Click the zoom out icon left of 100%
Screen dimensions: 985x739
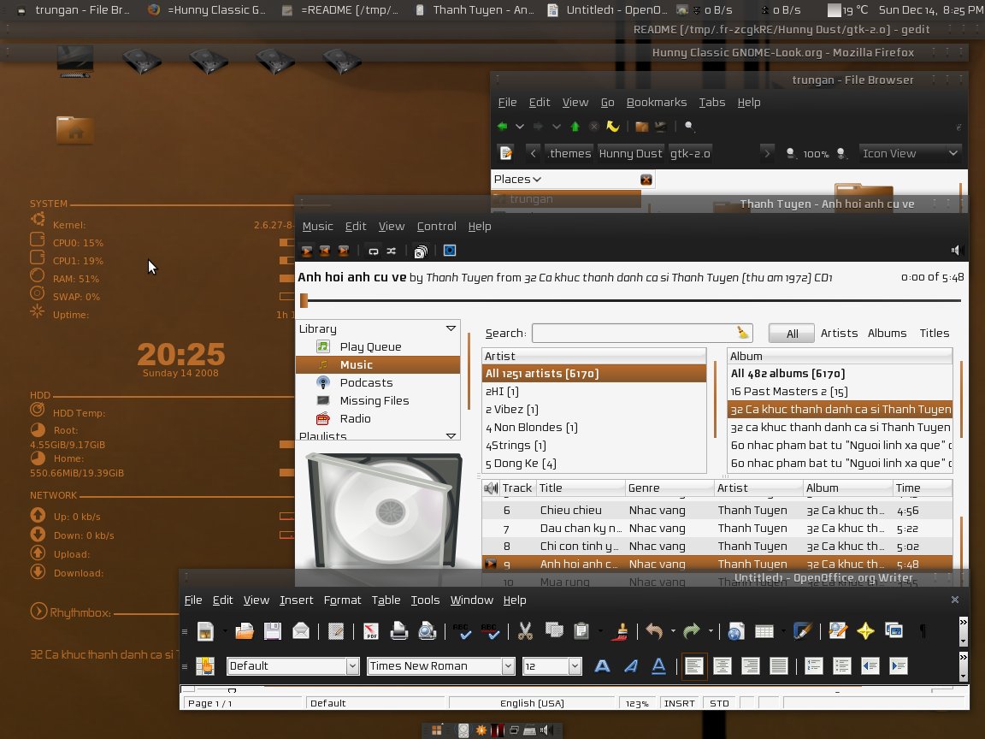pyautogui.click(x=791, y=153)
